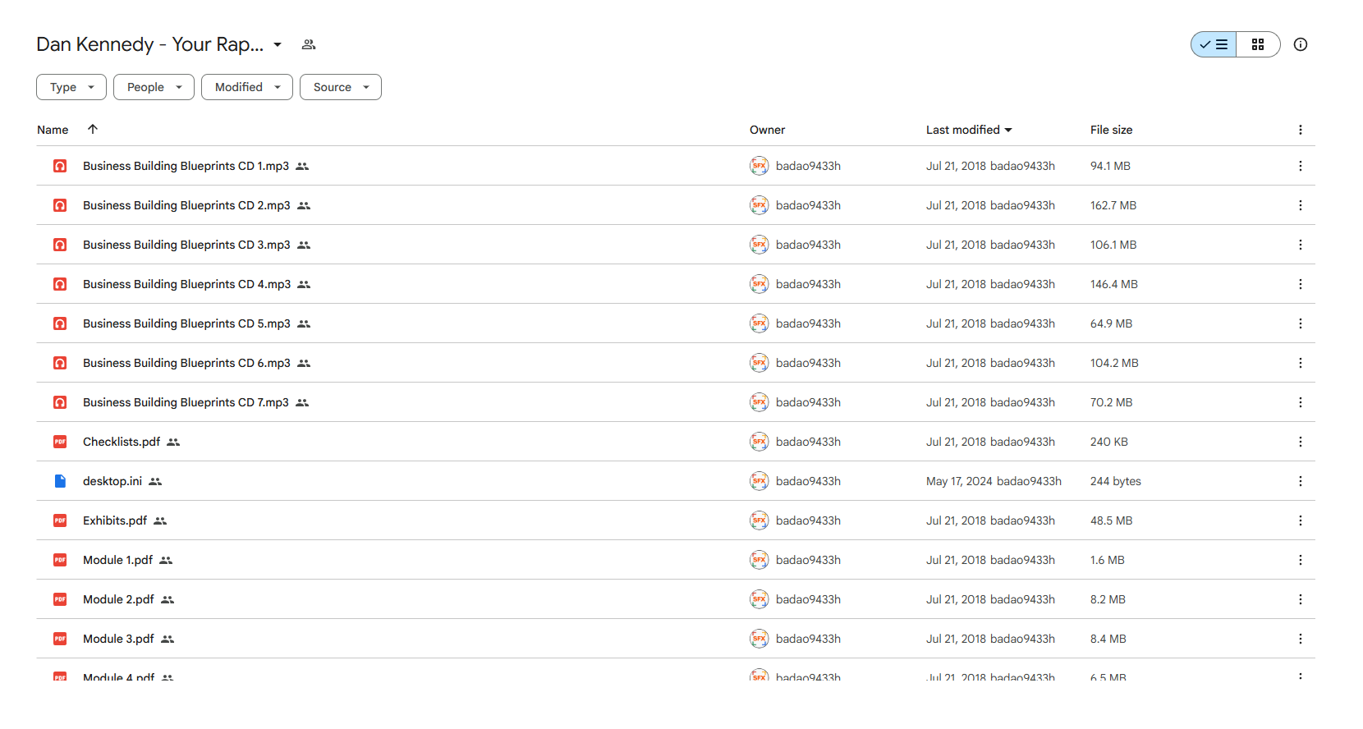Open more actions for Business Building Blueprints CD 2.mp3
The width and height of the screenshot is (1363, 729).
click(1301, 205)
